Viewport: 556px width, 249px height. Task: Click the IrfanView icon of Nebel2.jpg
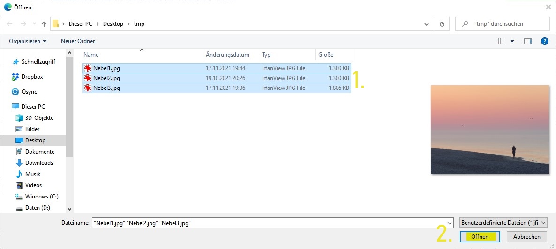[88, 78]
